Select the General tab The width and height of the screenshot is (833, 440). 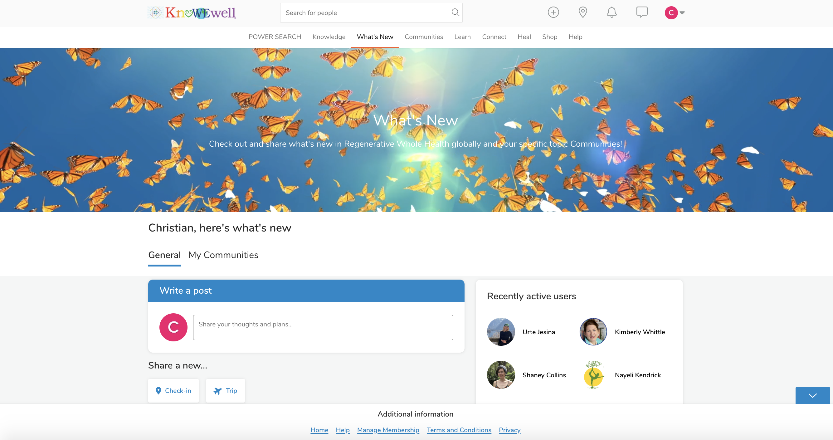point(164,255)
